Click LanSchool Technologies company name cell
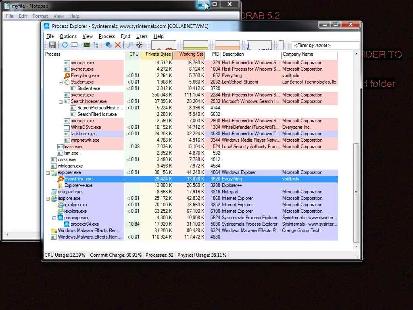Screen dimensions: 413x310 point(309,82)
